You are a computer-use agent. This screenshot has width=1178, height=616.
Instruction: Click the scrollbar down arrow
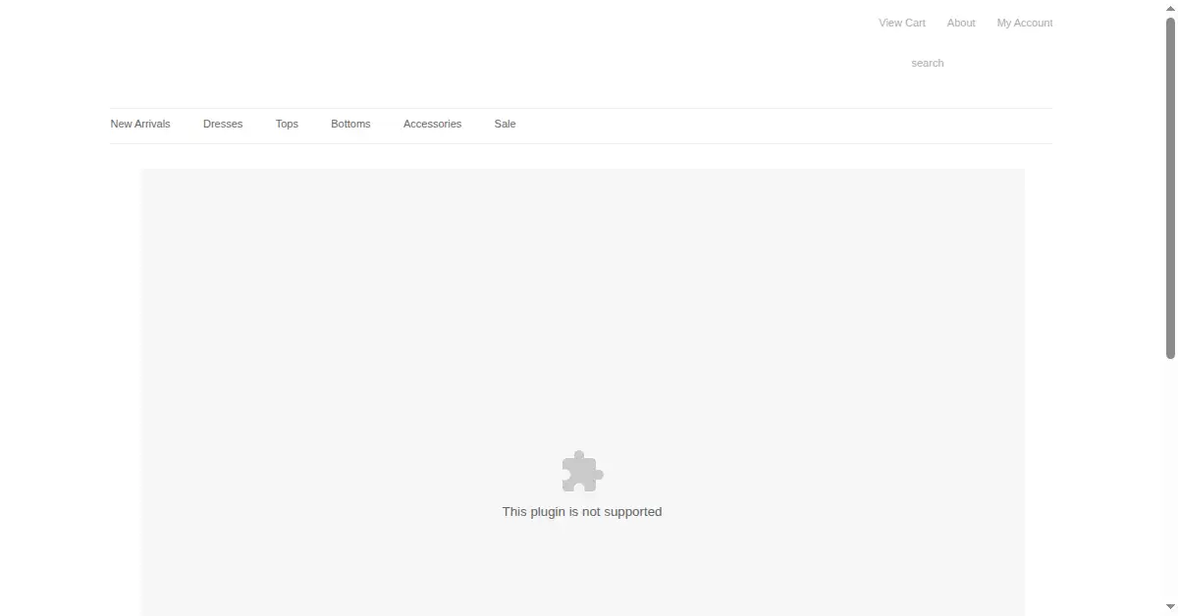[1170, 608]
